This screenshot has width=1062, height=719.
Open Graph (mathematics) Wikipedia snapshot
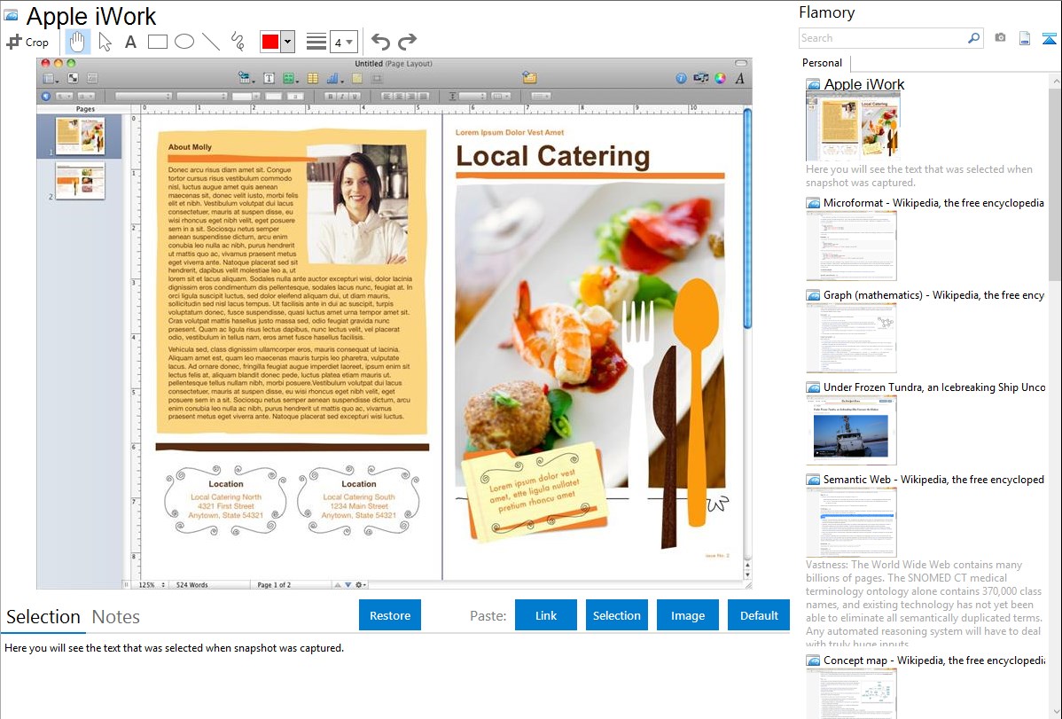(933, 295)
